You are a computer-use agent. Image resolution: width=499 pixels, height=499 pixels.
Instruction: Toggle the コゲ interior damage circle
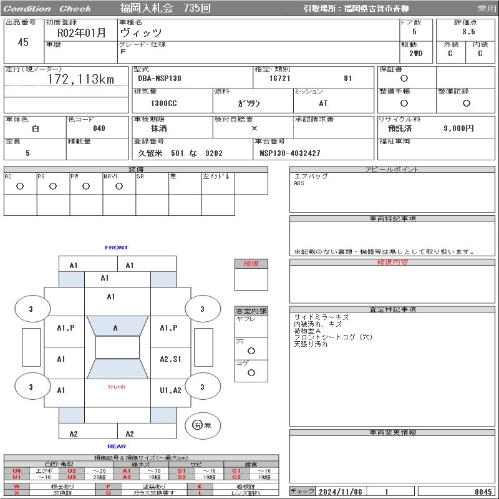(x=251, y=372)
